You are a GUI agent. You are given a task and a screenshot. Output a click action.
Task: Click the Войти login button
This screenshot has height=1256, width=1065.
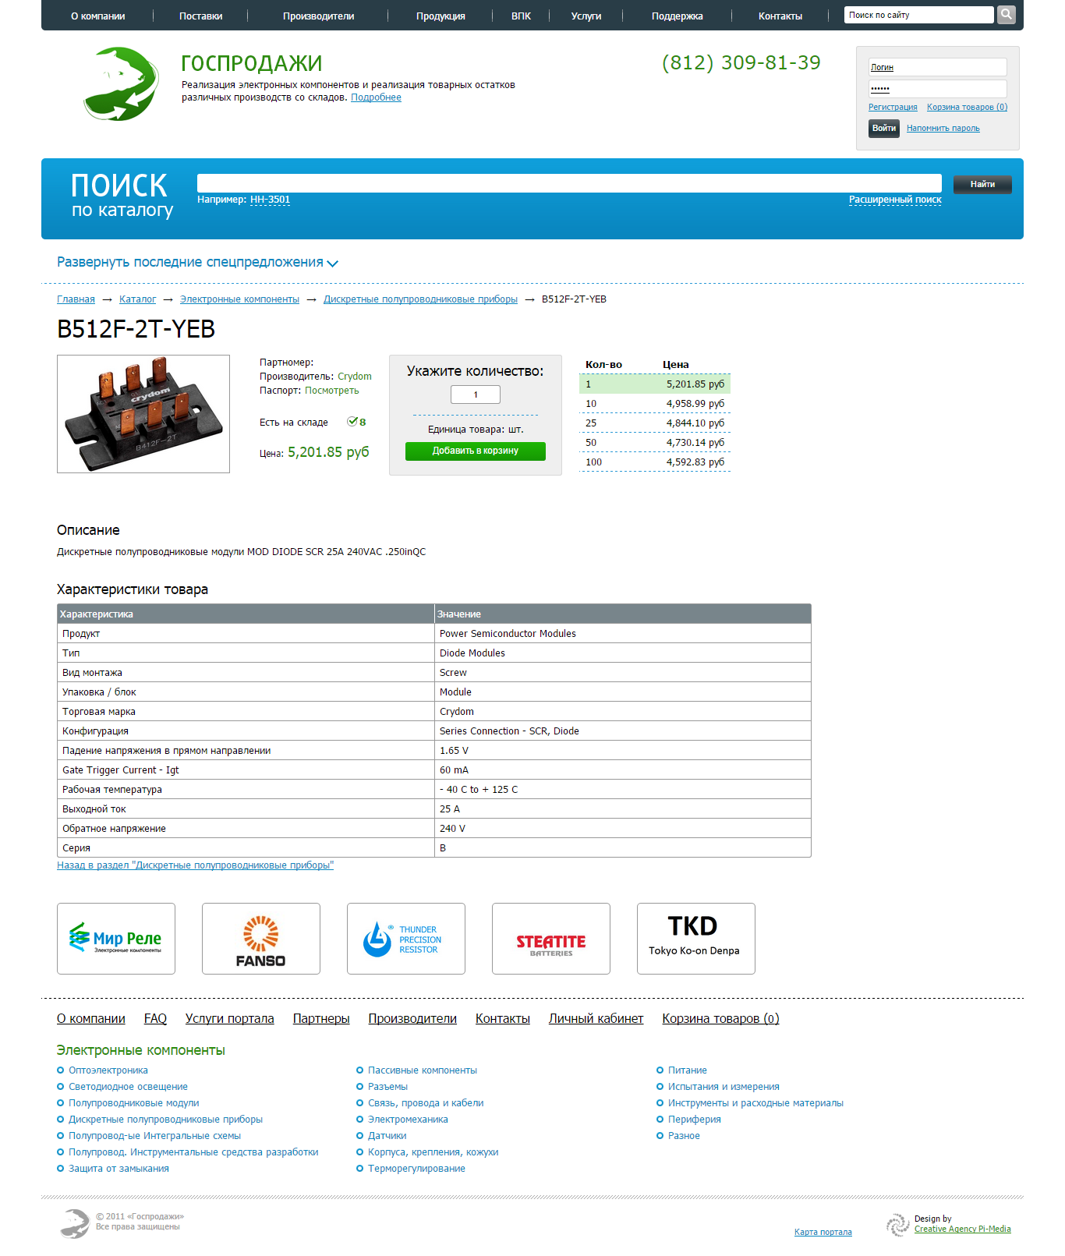884,129
